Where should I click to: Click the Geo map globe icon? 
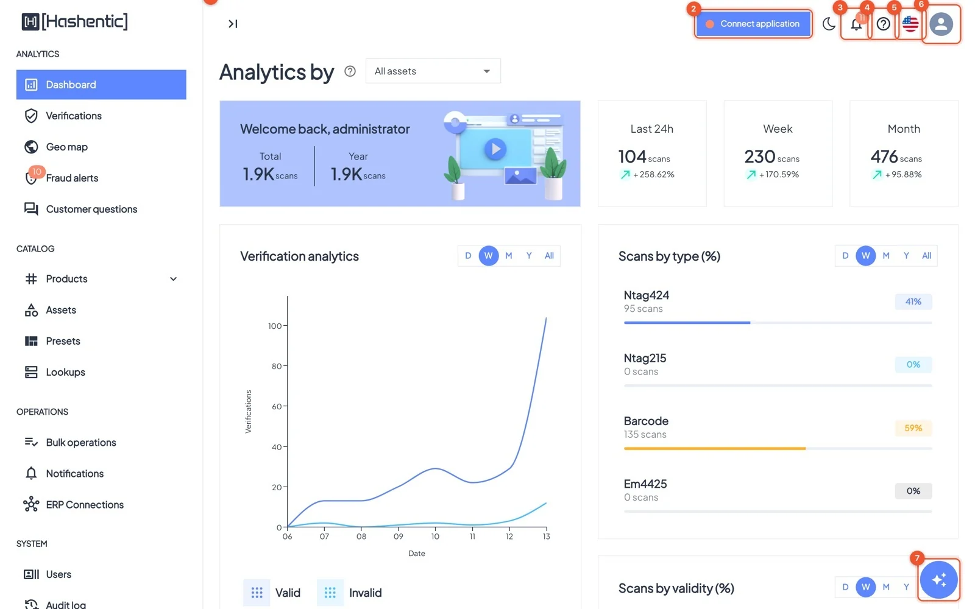pos(31,147)
